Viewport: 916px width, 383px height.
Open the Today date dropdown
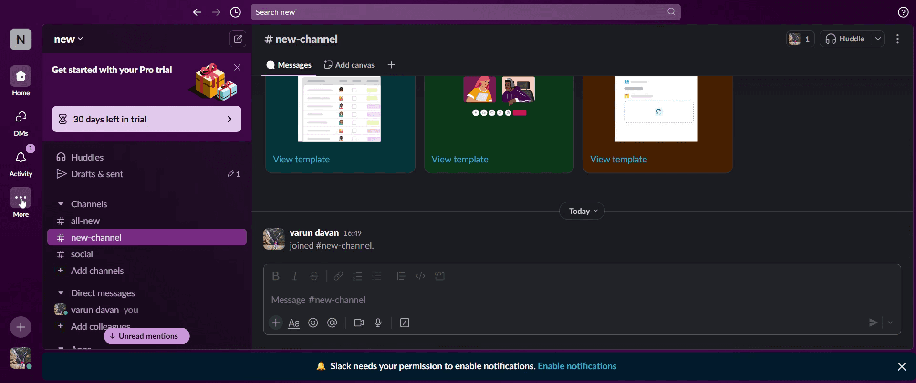(x=582, y=211)
